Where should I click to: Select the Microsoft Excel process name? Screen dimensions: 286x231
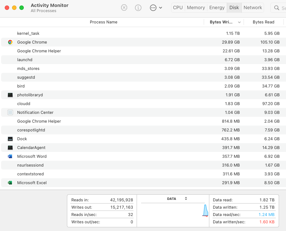click(32, 183)
